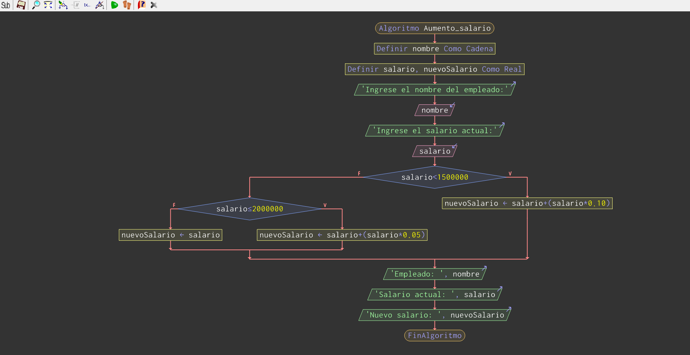Image resolution: width=690 pixels, height=355 pixels.
Task: Click the diagram color style icon
Action: point(63,5)
